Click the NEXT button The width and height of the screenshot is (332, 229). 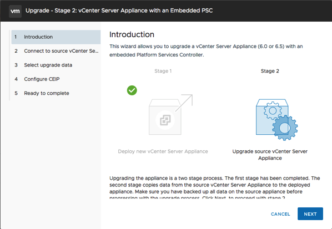pyautogui.click(x=310, y=214)
